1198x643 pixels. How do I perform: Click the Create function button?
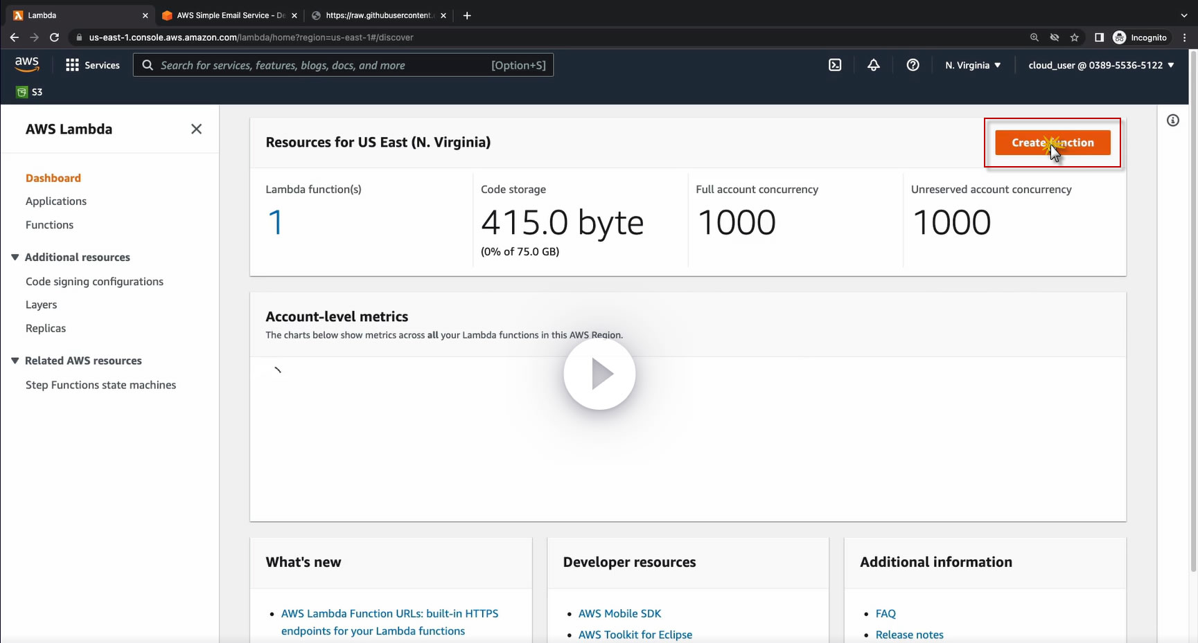pos(1052,143)
